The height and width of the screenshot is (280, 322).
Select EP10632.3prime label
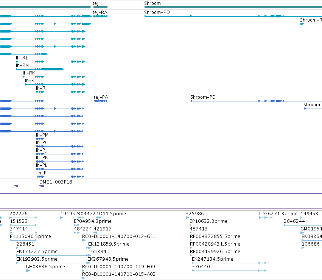(x=208, y=221)
